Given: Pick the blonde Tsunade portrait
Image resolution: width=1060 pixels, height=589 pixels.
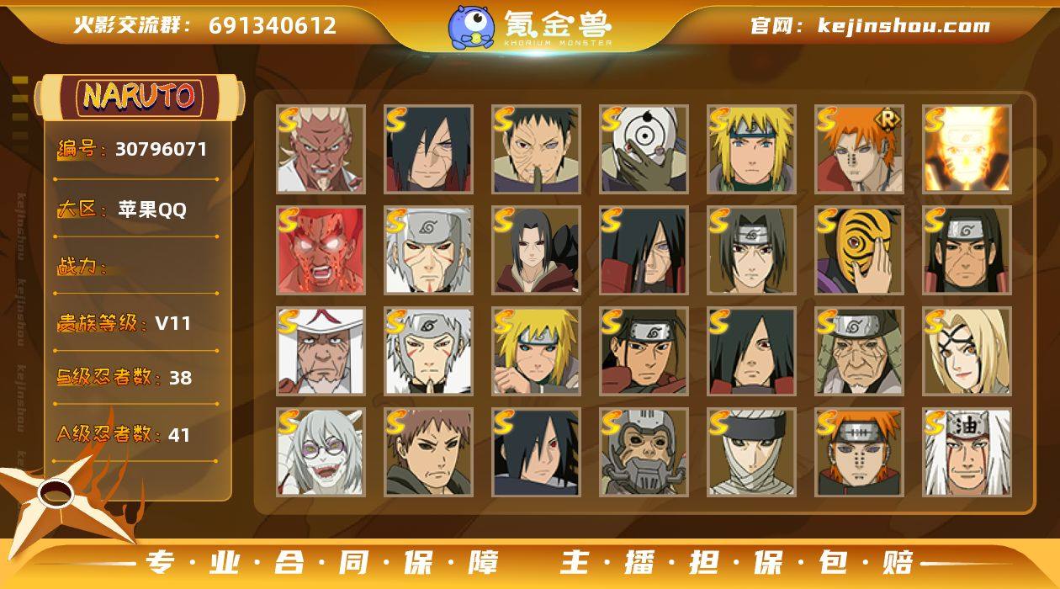Looking at the screenshot, I should (967, 351).
